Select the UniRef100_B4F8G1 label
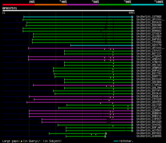Image resolution: width=166 pixels, height=143 pixels. click(149, 40)
